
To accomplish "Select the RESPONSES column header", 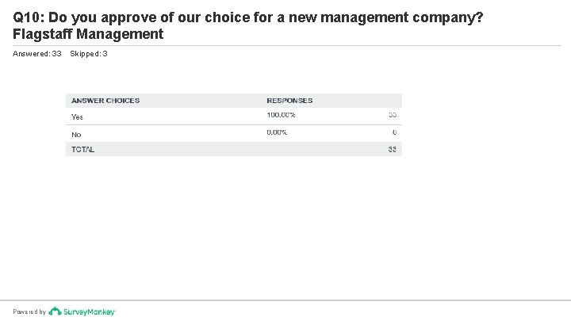I will [289, 101].
